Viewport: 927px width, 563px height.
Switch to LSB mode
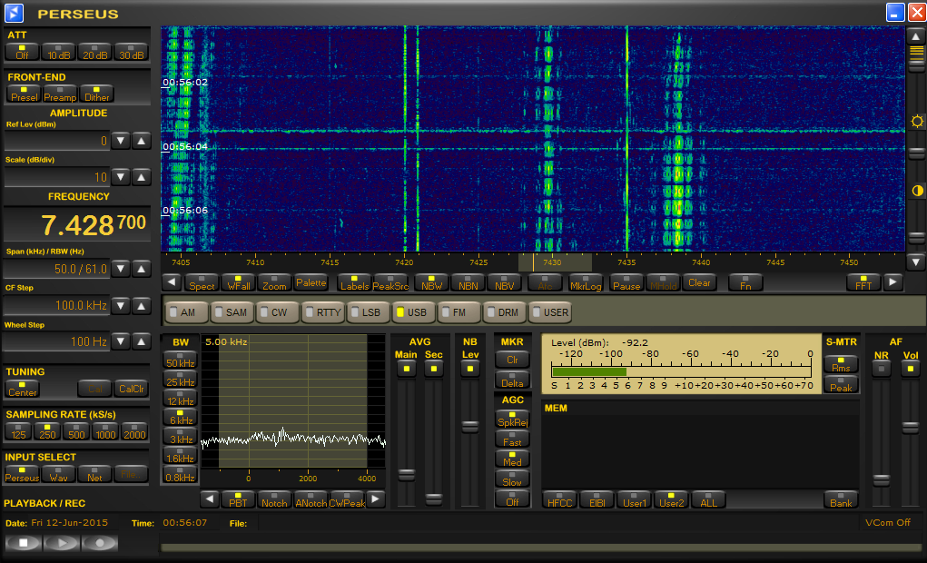369,312
